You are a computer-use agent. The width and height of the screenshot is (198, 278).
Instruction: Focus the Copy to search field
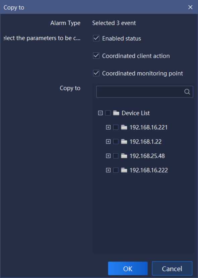145,92
